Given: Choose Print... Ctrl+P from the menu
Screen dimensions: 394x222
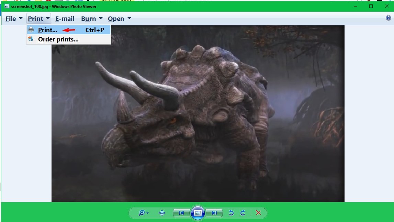Looking at the screenshot, I should (x=69, y=30).
